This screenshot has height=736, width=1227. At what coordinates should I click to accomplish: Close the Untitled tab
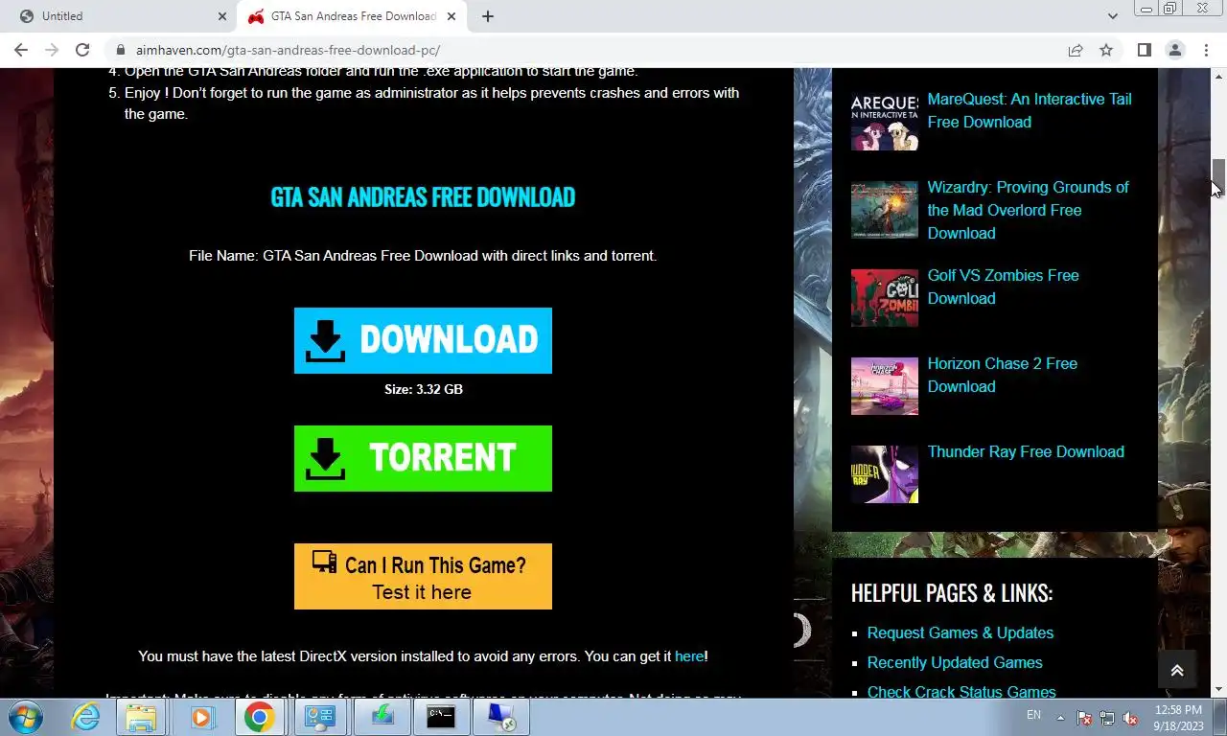(222, 16)
